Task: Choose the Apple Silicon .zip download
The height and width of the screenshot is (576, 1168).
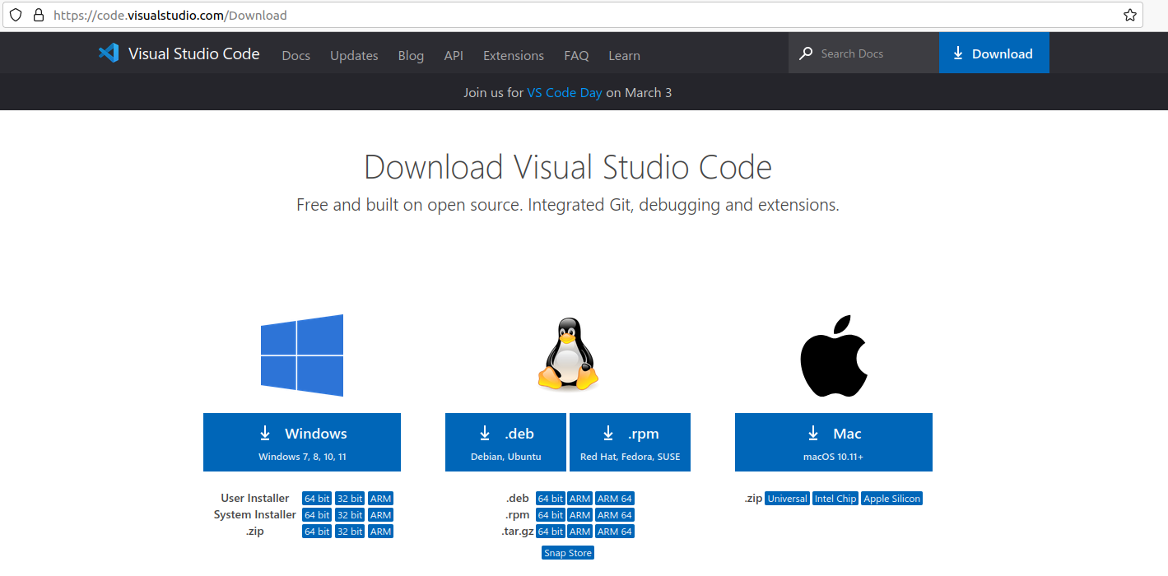Action: click(891, 499)
